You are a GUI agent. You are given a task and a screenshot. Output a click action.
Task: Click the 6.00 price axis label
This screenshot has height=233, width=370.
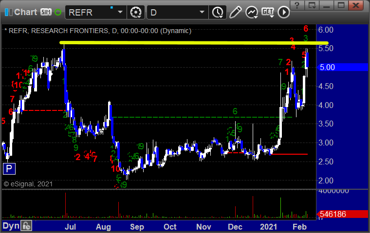tap(326, 30)
